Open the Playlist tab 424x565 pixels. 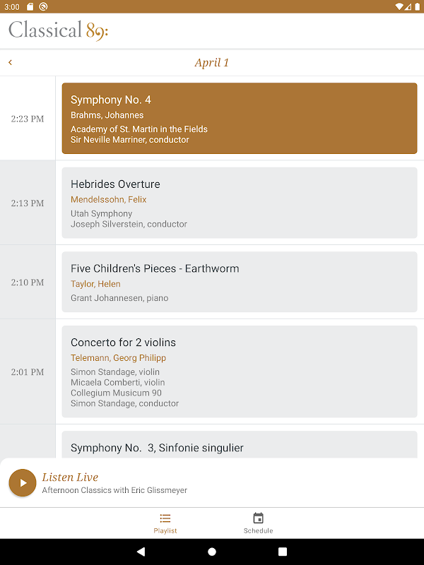[165, 523]
